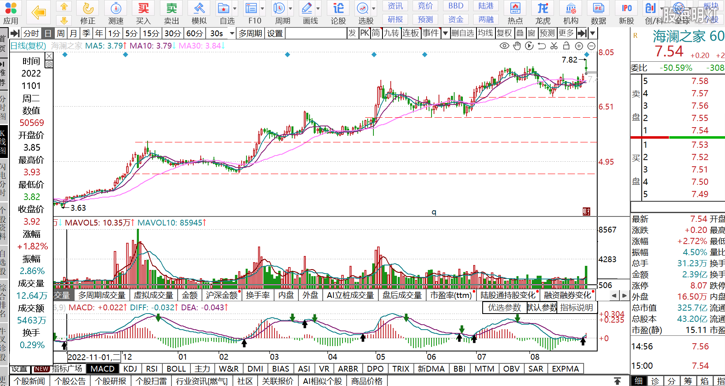Screen dimensions: 725x386
Task: Expand the 周期 dropdown arrow
Action: (291, 8)
